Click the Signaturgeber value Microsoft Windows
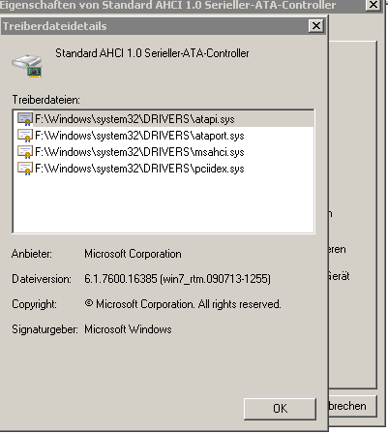This screenshot has width=388, height=434. pyautogui.click(x=128, y=329)
